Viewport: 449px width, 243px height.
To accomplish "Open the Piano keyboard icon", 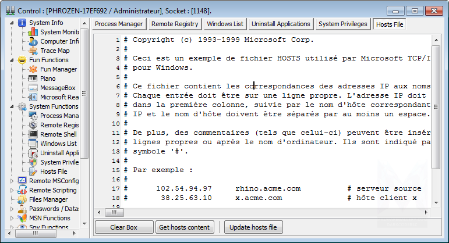I will click(33, 78).
